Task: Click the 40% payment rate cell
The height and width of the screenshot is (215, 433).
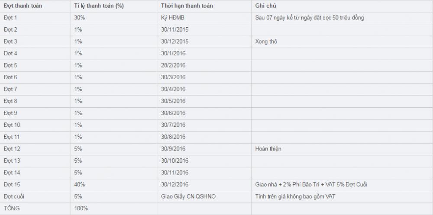Action: click(80, 185)
